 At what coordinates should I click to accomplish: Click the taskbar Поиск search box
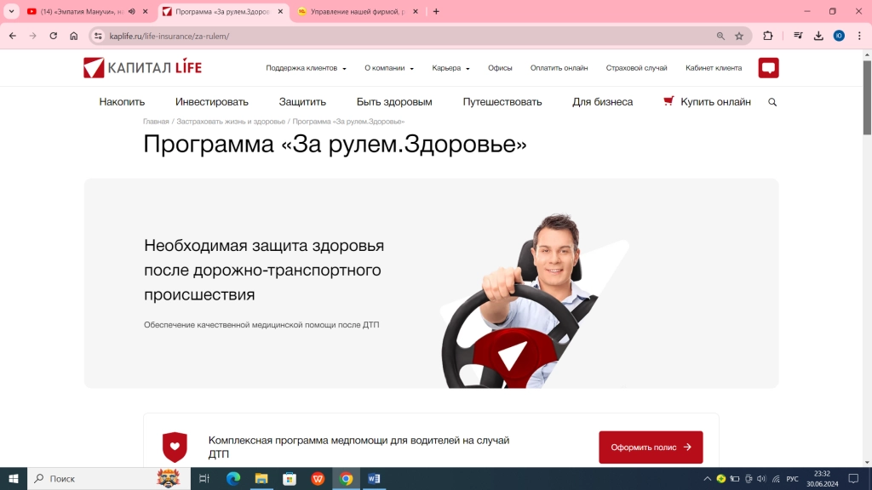pos(108,478)
